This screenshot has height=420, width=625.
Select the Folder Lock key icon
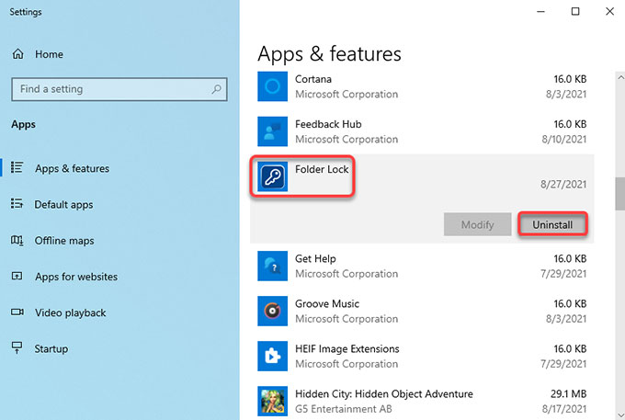point(272,176)
